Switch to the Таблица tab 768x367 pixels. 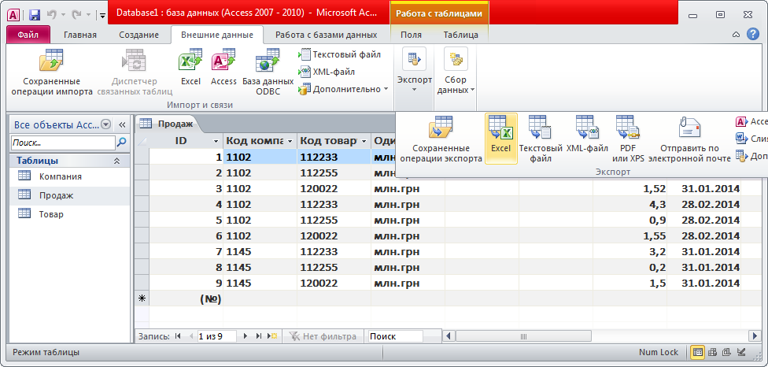pyautogui.click(x=461, y=35)
